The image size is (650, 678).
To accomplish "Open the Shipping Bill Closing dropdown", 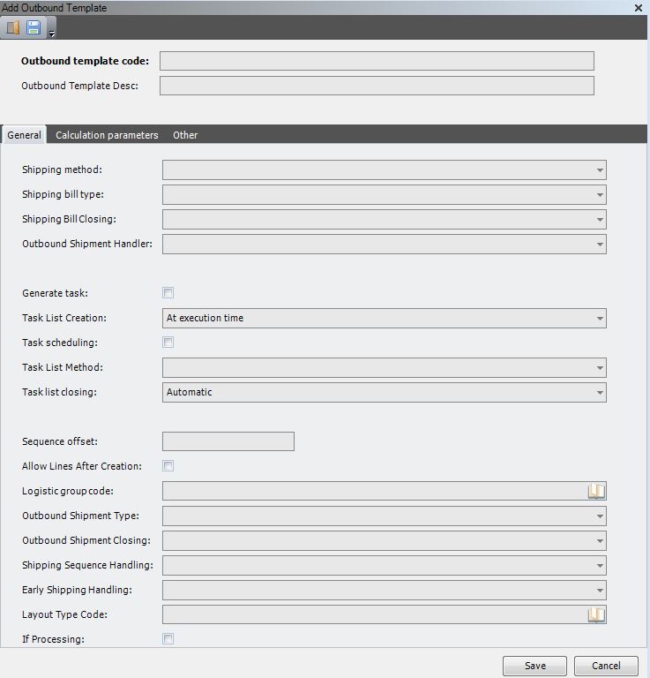I will (x=600, y=219).
